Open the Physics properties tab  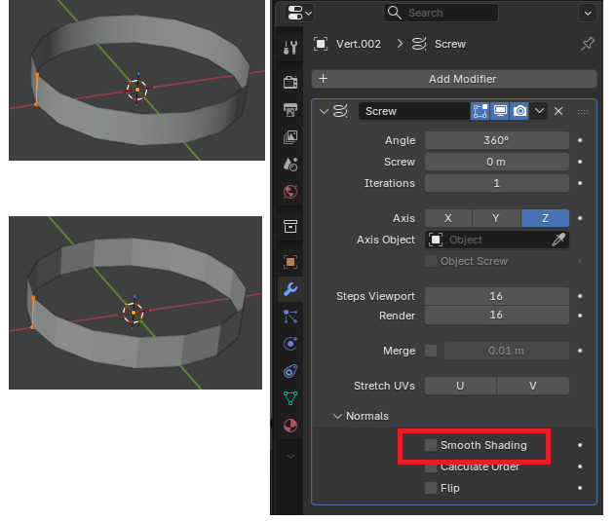[x=290, y=343]
